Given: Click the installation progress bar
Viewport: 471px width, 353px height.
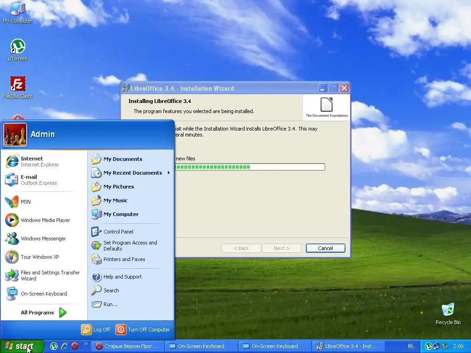Looking at the screenshot, I should point(250,167).
